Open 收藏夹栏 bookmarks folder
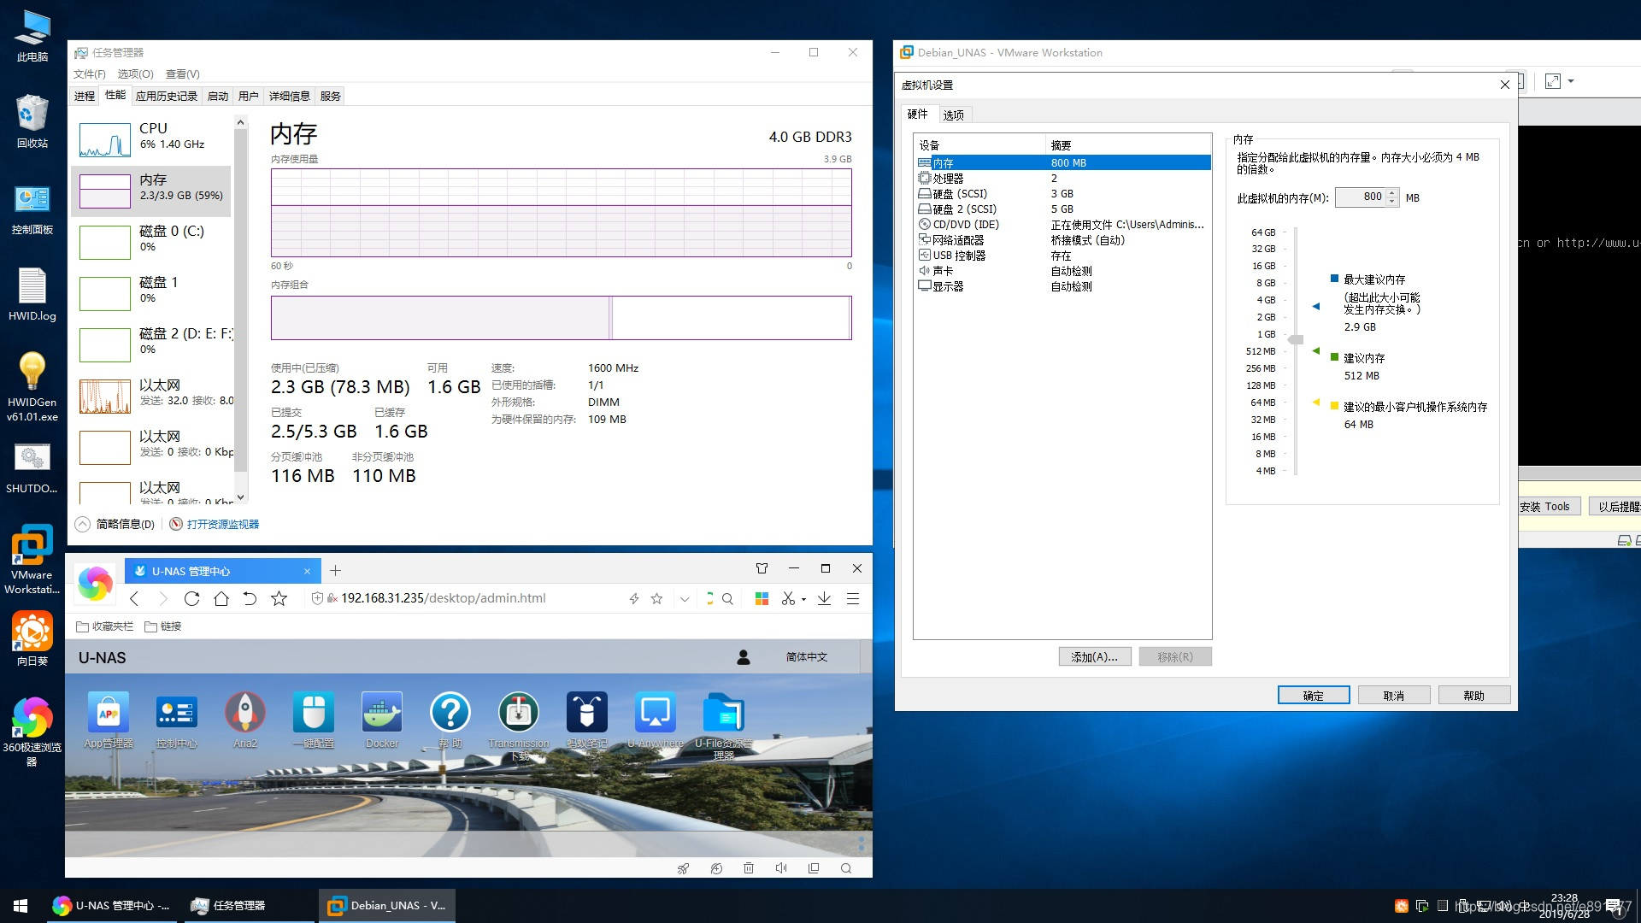 click(x=105, y=626)
